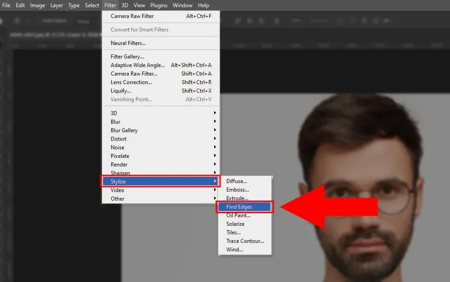The image size is (450, 282).
Task: Apply the Find Edges filter
Action: (244, 207)
